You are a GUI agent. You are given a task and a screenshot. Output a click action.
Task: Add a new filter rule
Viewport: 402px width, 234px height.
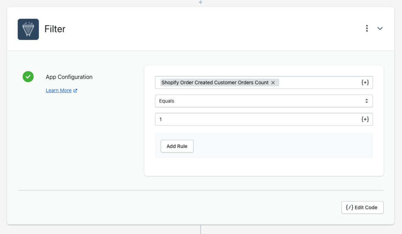point(177,146)
